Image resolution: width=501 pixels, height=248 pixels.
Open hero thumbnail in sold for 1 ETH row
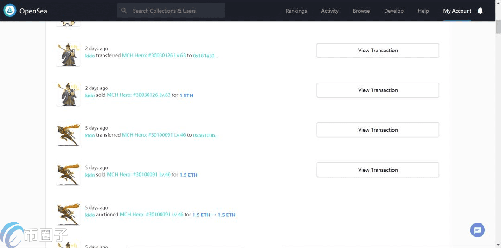68,94
